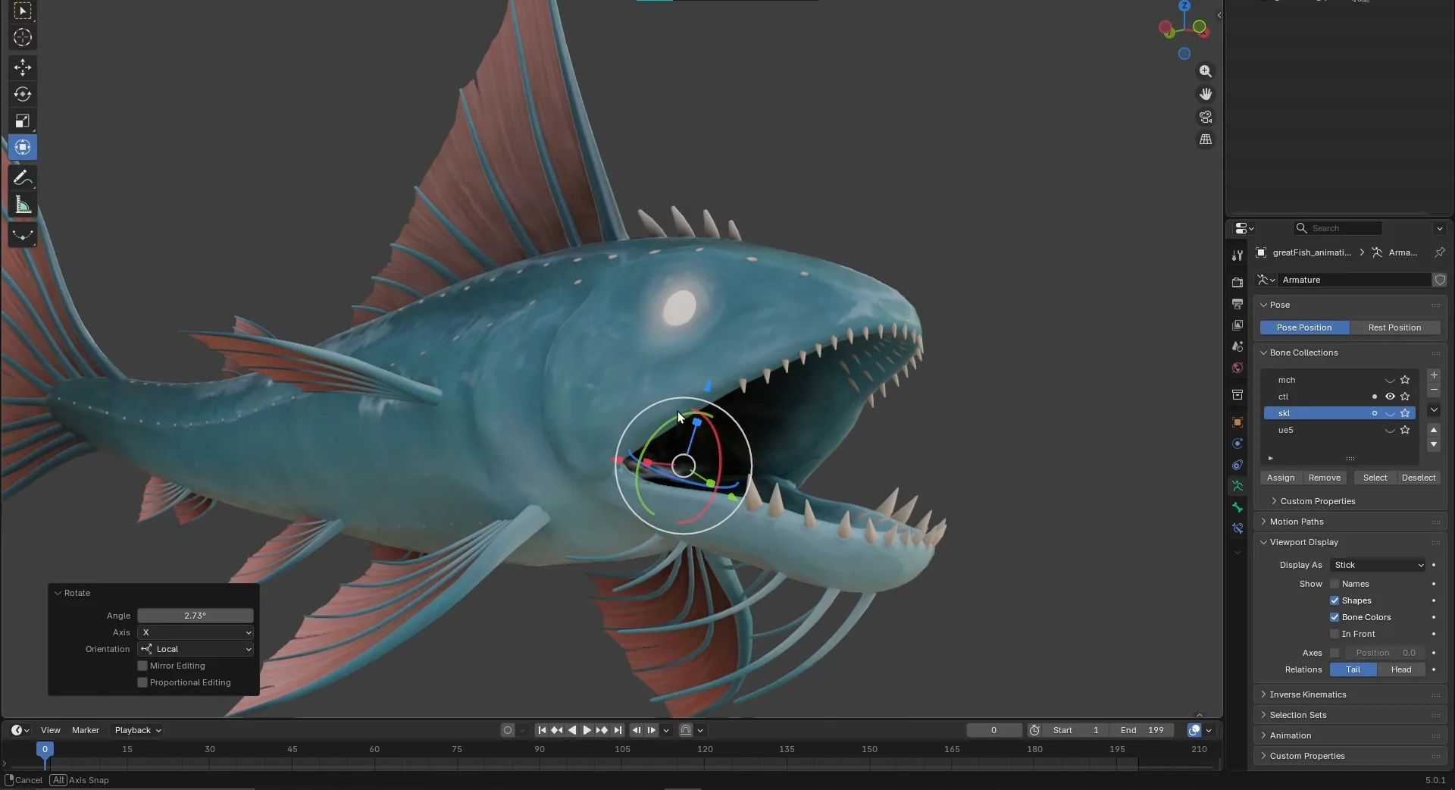Click the Angle value slider field
This screenshot has width=1455, height=790.
click(196, 616)
